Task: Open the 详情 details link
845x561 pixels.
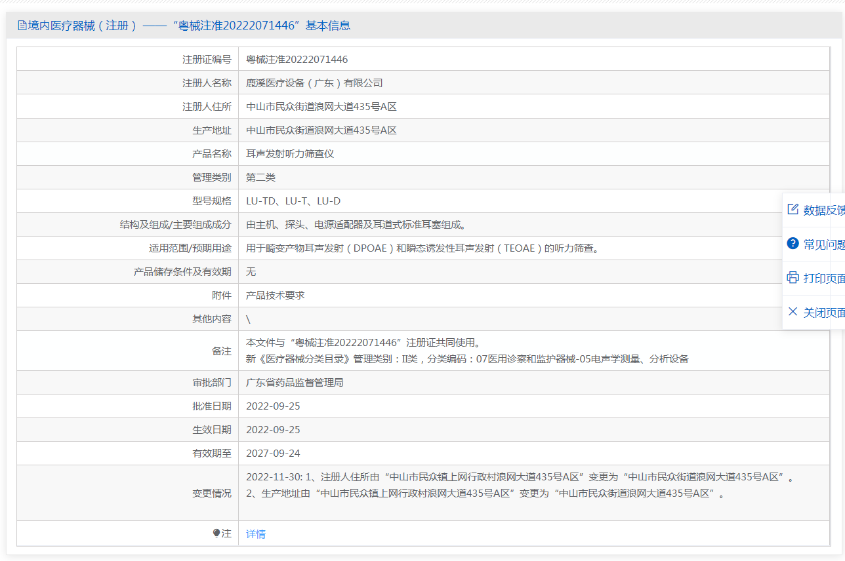Action: click(x=256, y=534)
